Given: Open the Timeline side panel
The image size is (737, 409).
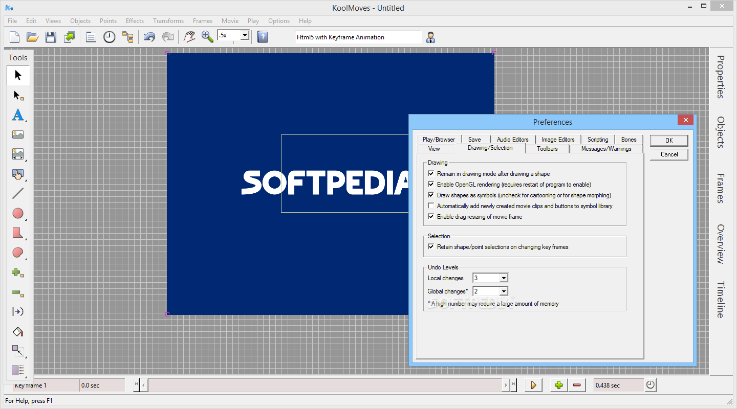Looking at the screenshot, I should (721, 300).
